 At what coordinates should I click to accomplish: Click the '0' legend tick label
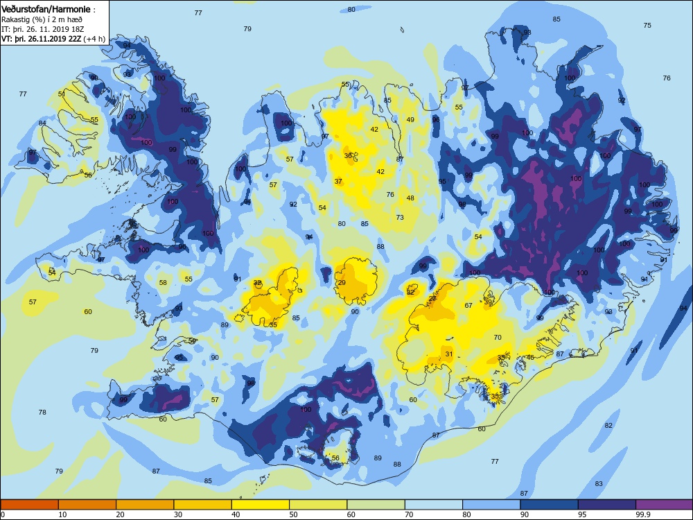point(3,514)
